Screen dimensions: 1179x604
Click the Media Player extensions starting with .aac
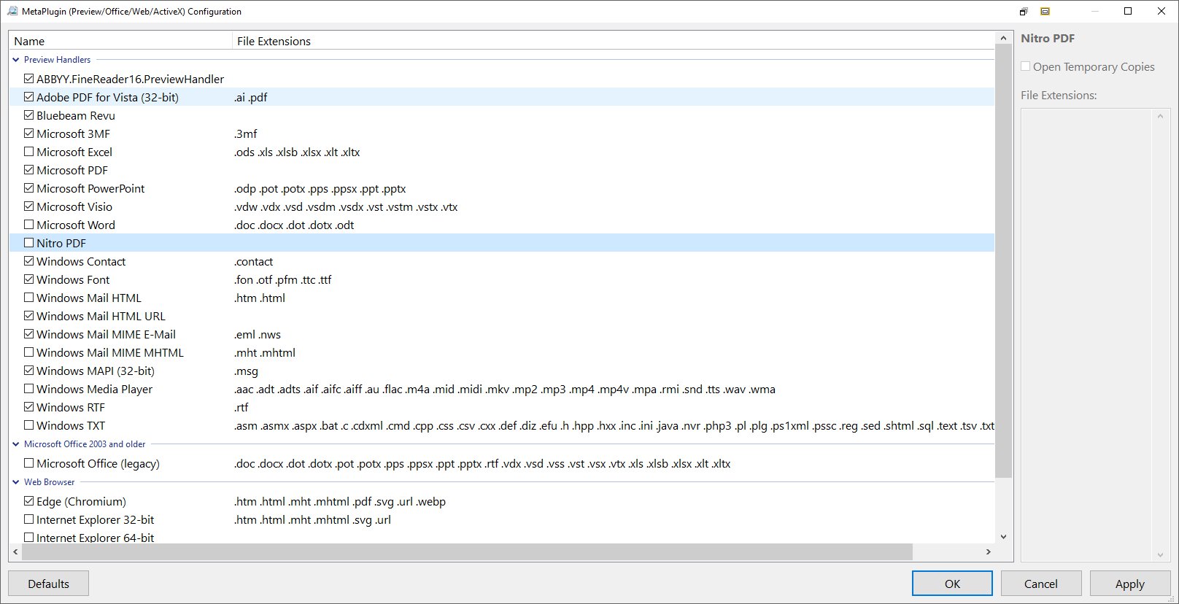click(505, 389)
